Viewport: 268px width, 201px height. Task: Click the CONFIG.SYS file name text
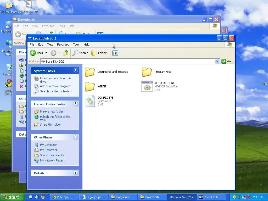tap(105, 98)
